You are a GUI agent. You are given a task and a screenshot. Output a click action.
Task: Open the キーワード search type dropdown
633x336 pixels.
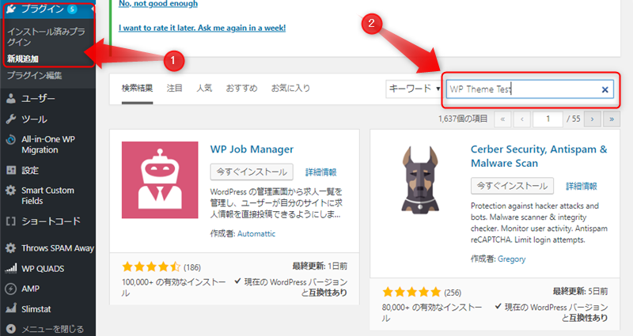413,89
